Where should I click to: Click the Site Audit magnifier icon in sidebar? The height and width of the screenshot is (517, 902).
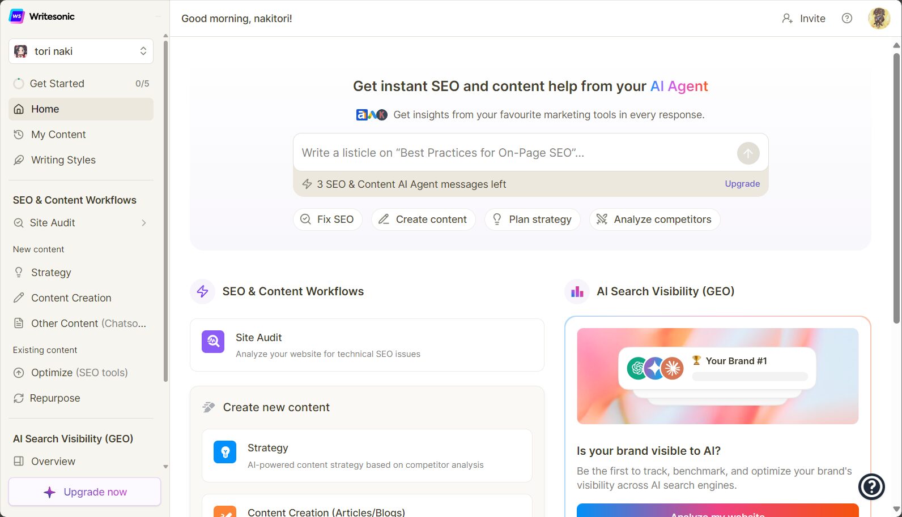19,223
